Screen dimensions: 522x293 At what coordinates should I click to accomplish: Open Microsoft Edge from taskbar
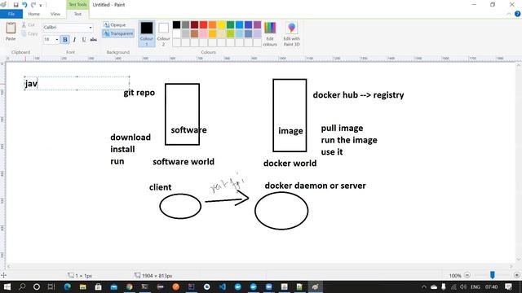[x=67, y=286]
